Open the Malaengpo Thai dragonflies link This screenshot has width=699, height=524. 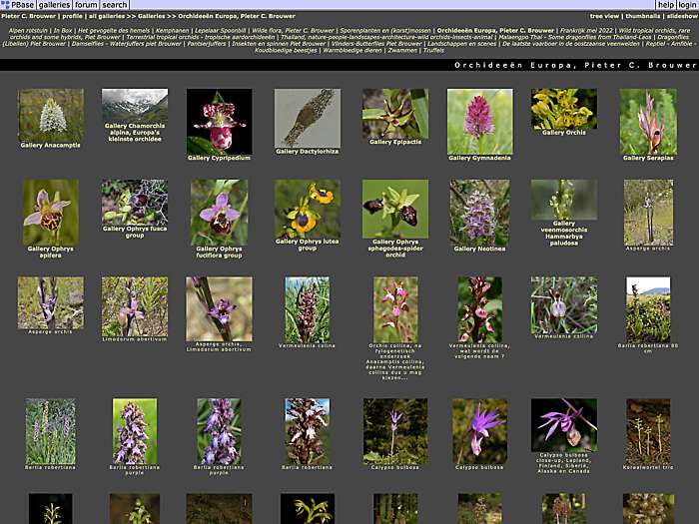[574, 38]
